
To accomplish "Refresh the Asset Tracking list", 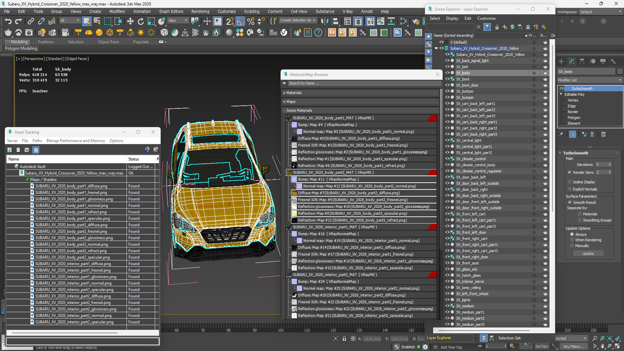I will pyautogui.click(x=9, y=150).
